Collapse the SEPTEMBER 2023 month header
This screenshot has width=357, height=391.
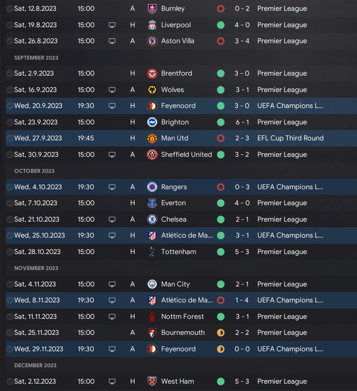[x=36, y=57]
